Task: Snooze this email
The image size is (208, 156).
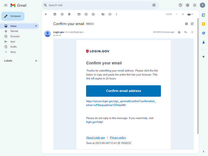Action: click(86, 14)
